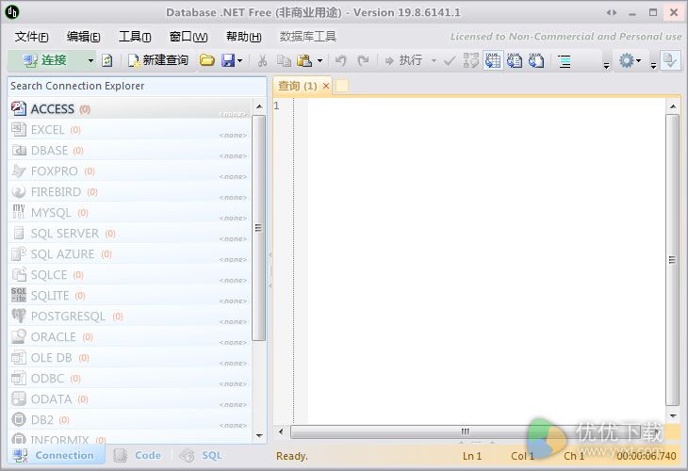Switch to the 查询 (1) tab

coord(298,86)
